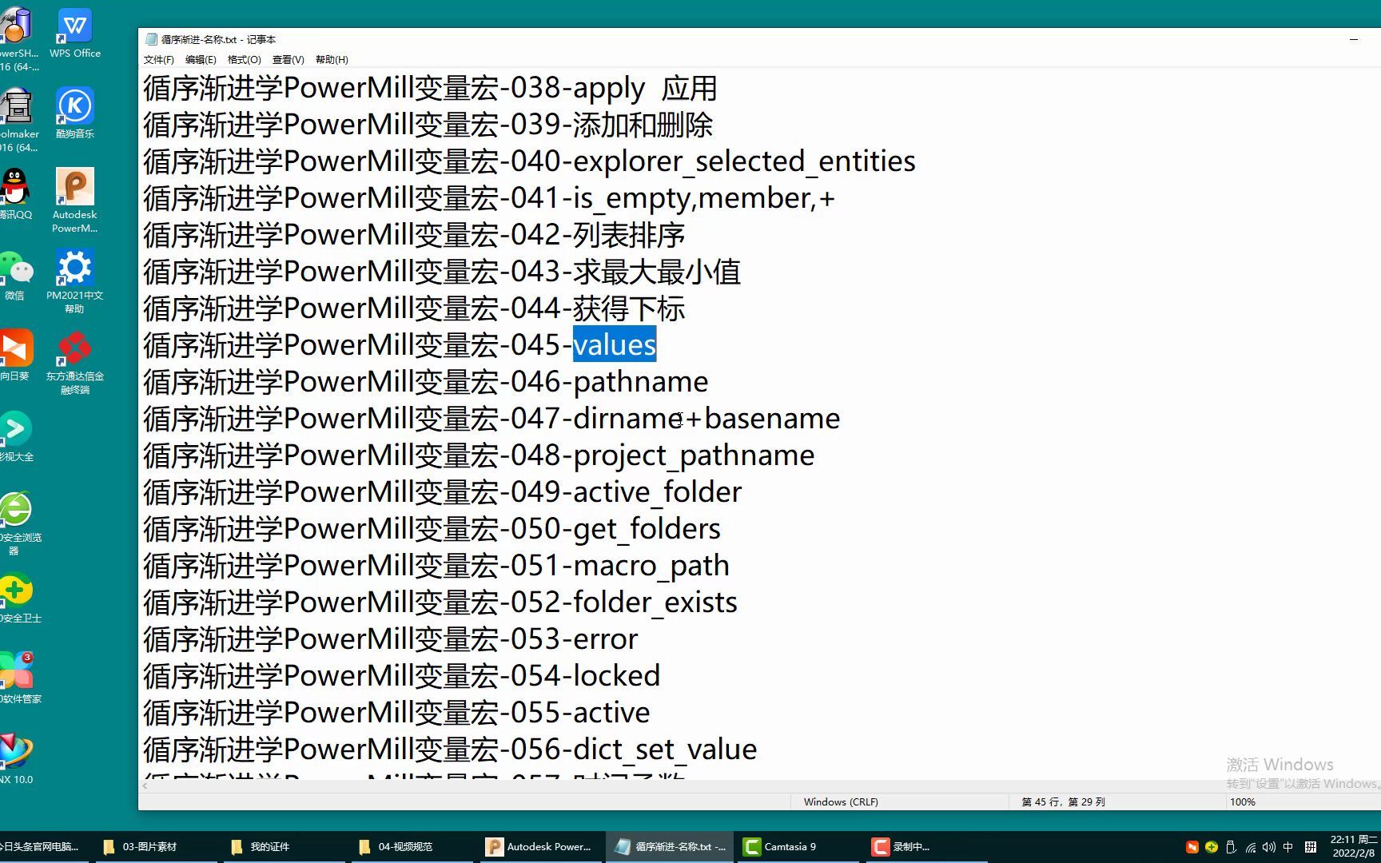Open the Toolmaker desktop icon

click(18, 120)
